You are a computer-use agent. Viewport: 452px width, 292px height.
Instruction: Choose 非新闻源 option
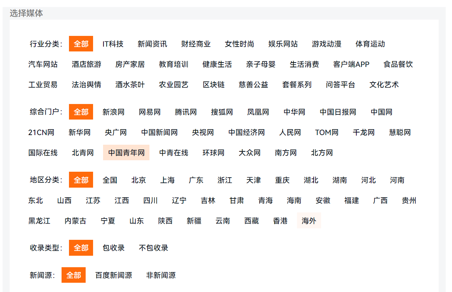161,275
